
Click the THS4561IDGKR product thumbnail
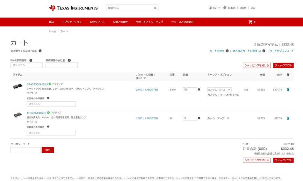tap(18, 115)
